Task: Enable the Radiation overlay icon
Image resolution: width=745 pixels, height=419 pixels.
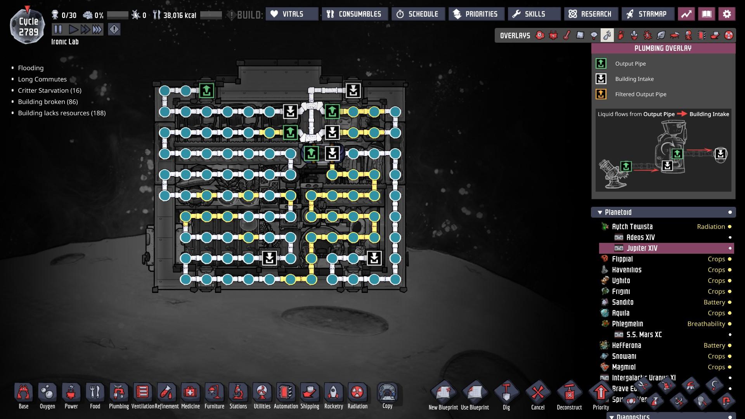Action: click(x=729, y=36)
